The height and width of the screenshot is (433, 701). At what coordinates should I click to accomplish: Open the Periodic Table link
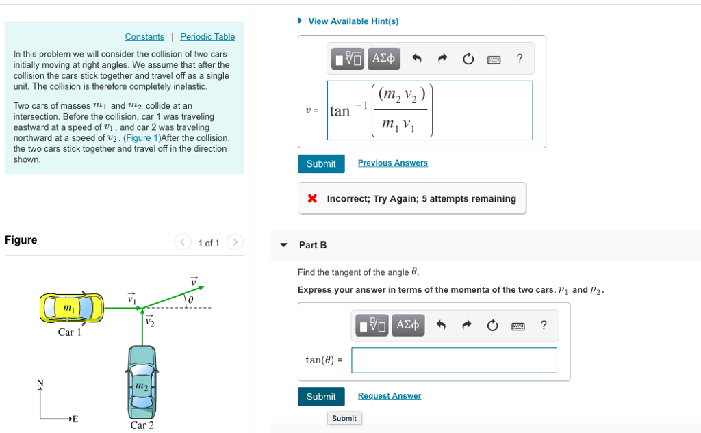coord(206,36)
